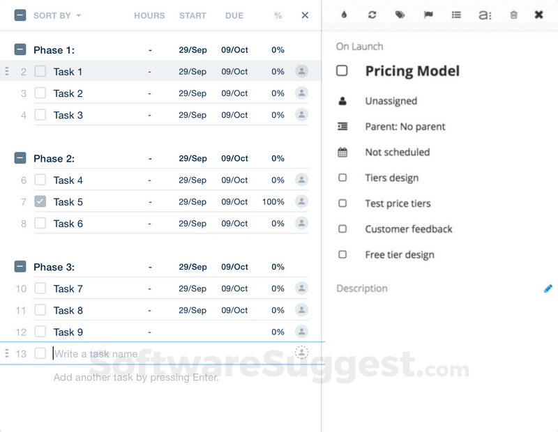Click the assignee avatar next to Task 1
558x432 pixels.
click(x=301, y=71)
